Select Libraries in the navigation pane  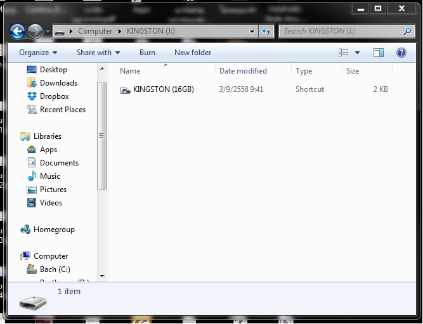click(x=48, y=136)
